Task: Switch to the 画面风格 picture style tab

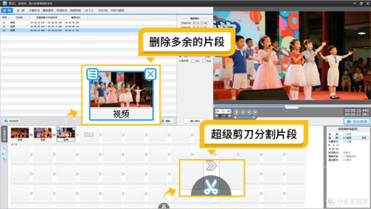Action: point(76,10)
